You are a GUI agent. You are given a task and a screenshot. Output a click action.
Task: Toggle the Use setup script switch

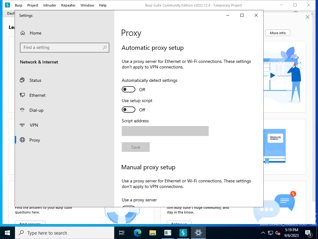click(128, 110)
